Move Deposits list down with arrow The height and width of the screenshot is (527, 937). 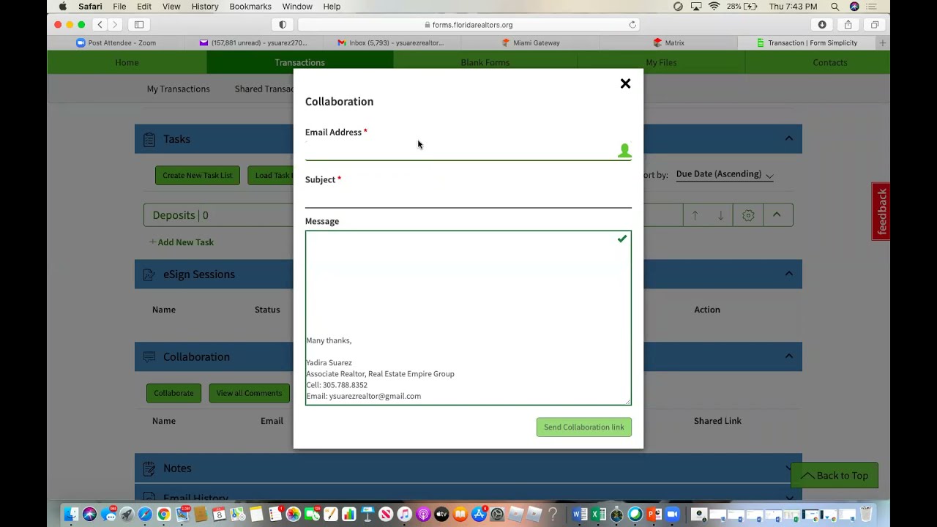720,215
